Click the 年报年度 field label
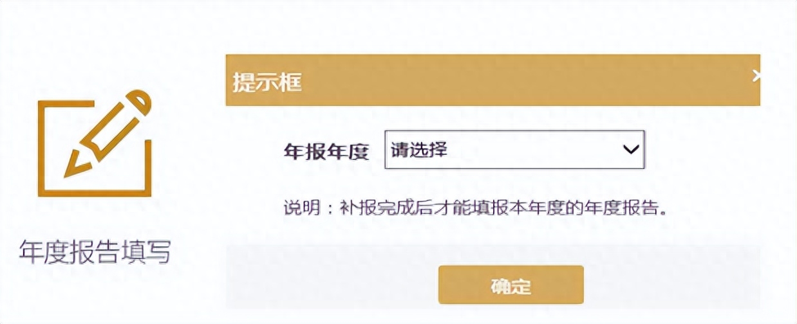This screenshot has height=324, width=797. (x=326, y=151)
